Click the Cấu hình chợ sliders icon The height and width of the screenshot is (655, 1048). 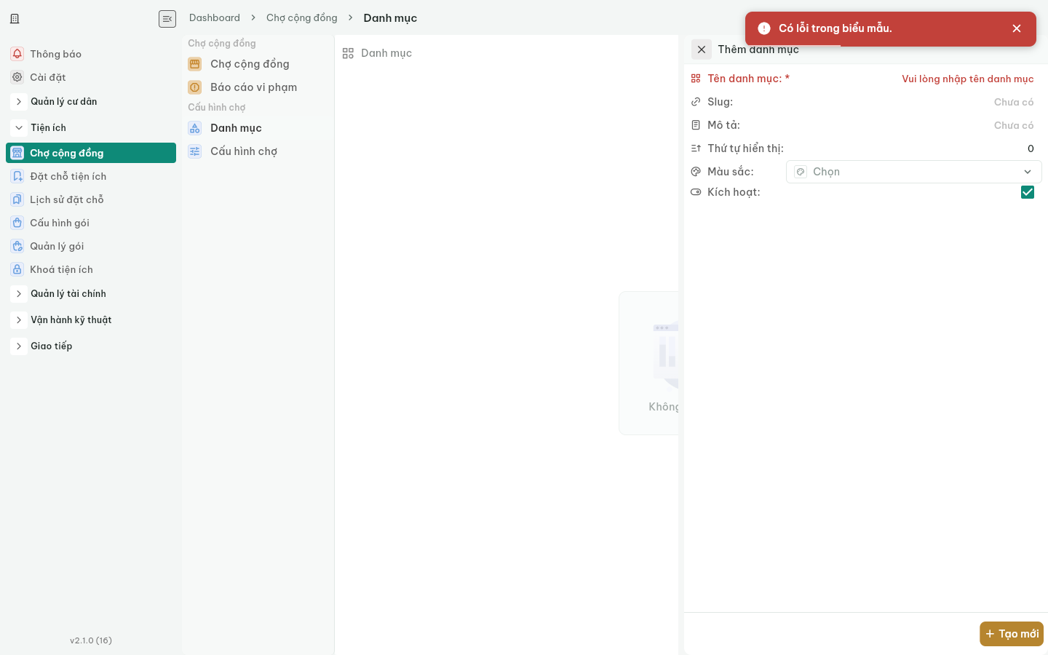click(x=195, y=151)
